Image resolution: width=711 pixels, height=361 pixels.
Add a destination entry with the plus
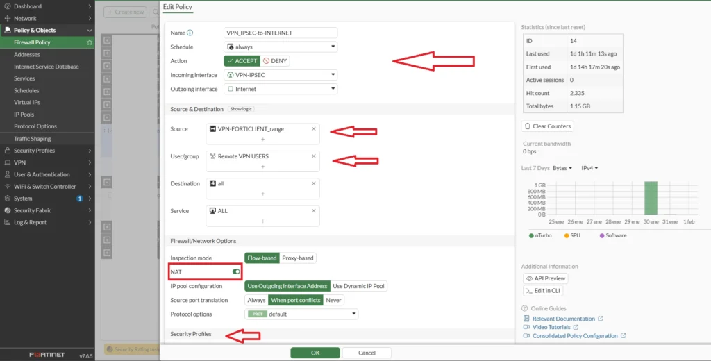[x=262, y=194]
